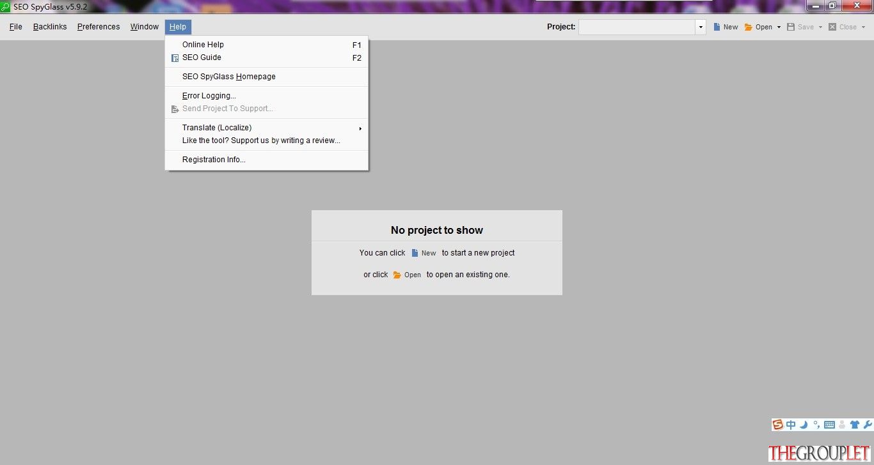Toggle the punctuation mode icon on the input bar
The image size is (874, 465).
pyautogui.click(x=816, y=425)
